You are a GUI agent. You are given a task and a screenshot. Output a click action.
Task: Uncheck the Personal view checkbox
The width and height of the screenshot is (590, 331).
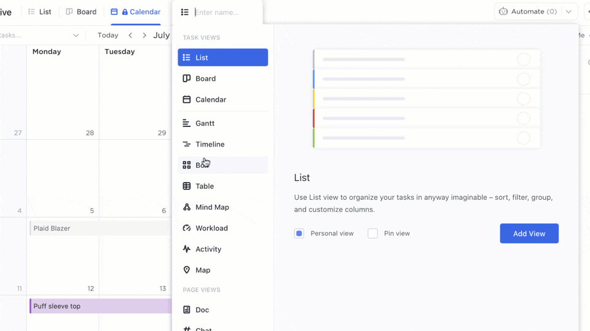(299, 234)
